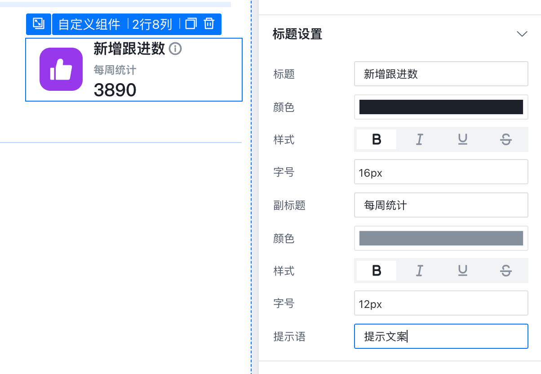Enable strikethrough for the title style
This screenshot has height=374, width=541.
[506, 140]
